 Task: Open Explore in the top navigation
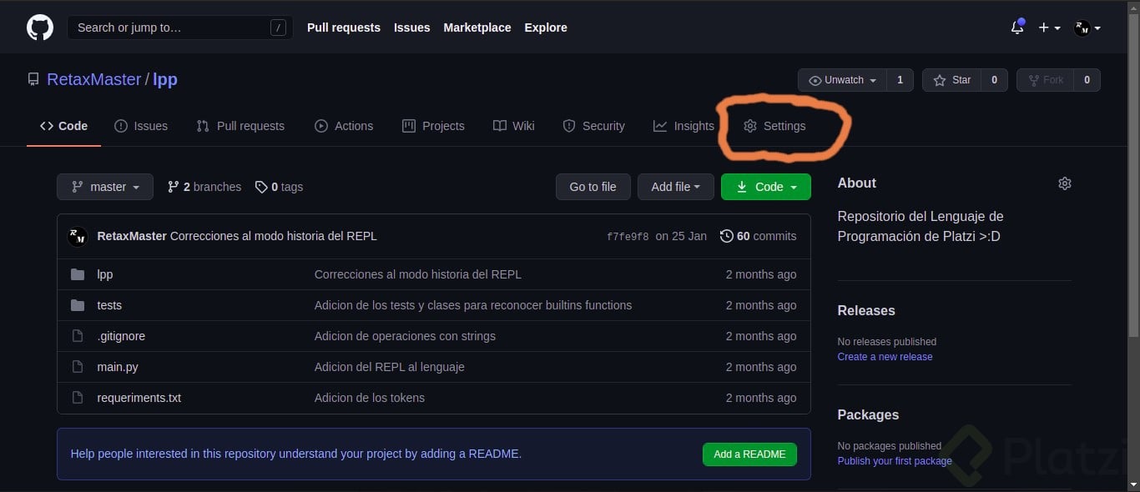(546, 28)
